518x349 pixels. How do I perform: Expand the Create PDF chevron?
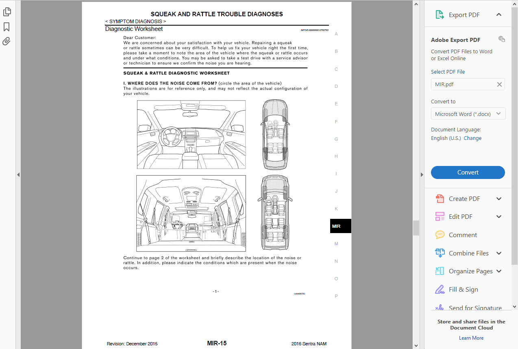click(x=499, y=199)
